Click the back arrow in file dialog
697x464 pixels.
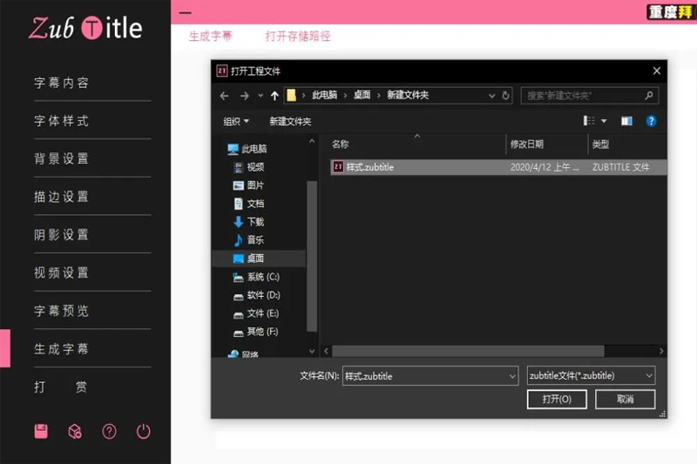tap(225, 96)
